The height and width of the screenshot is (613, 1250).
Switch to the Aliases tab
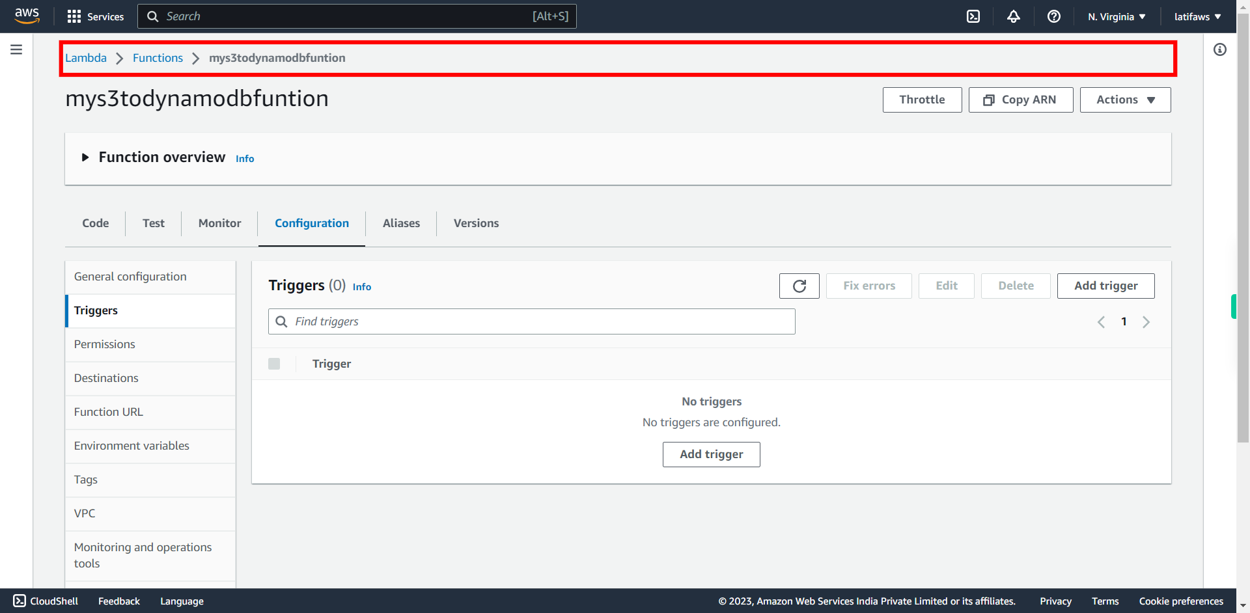401,223
